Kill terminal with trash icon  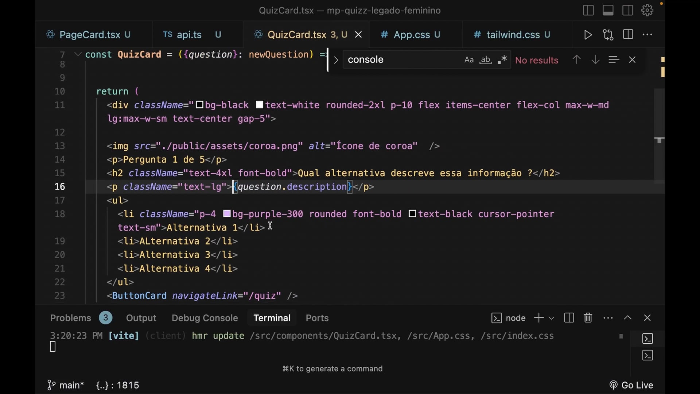[588, 318]
